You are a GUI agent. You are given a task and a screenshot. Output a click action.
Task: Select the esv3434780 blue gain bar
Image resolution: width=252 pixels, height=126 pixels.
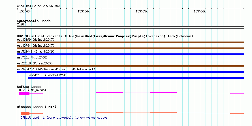click(130, 72)
